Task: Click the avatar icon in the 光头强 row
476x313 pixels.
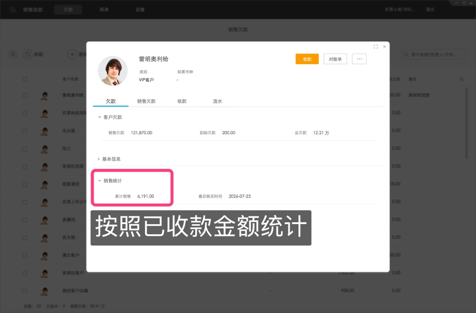Action: tap(44, 131)
